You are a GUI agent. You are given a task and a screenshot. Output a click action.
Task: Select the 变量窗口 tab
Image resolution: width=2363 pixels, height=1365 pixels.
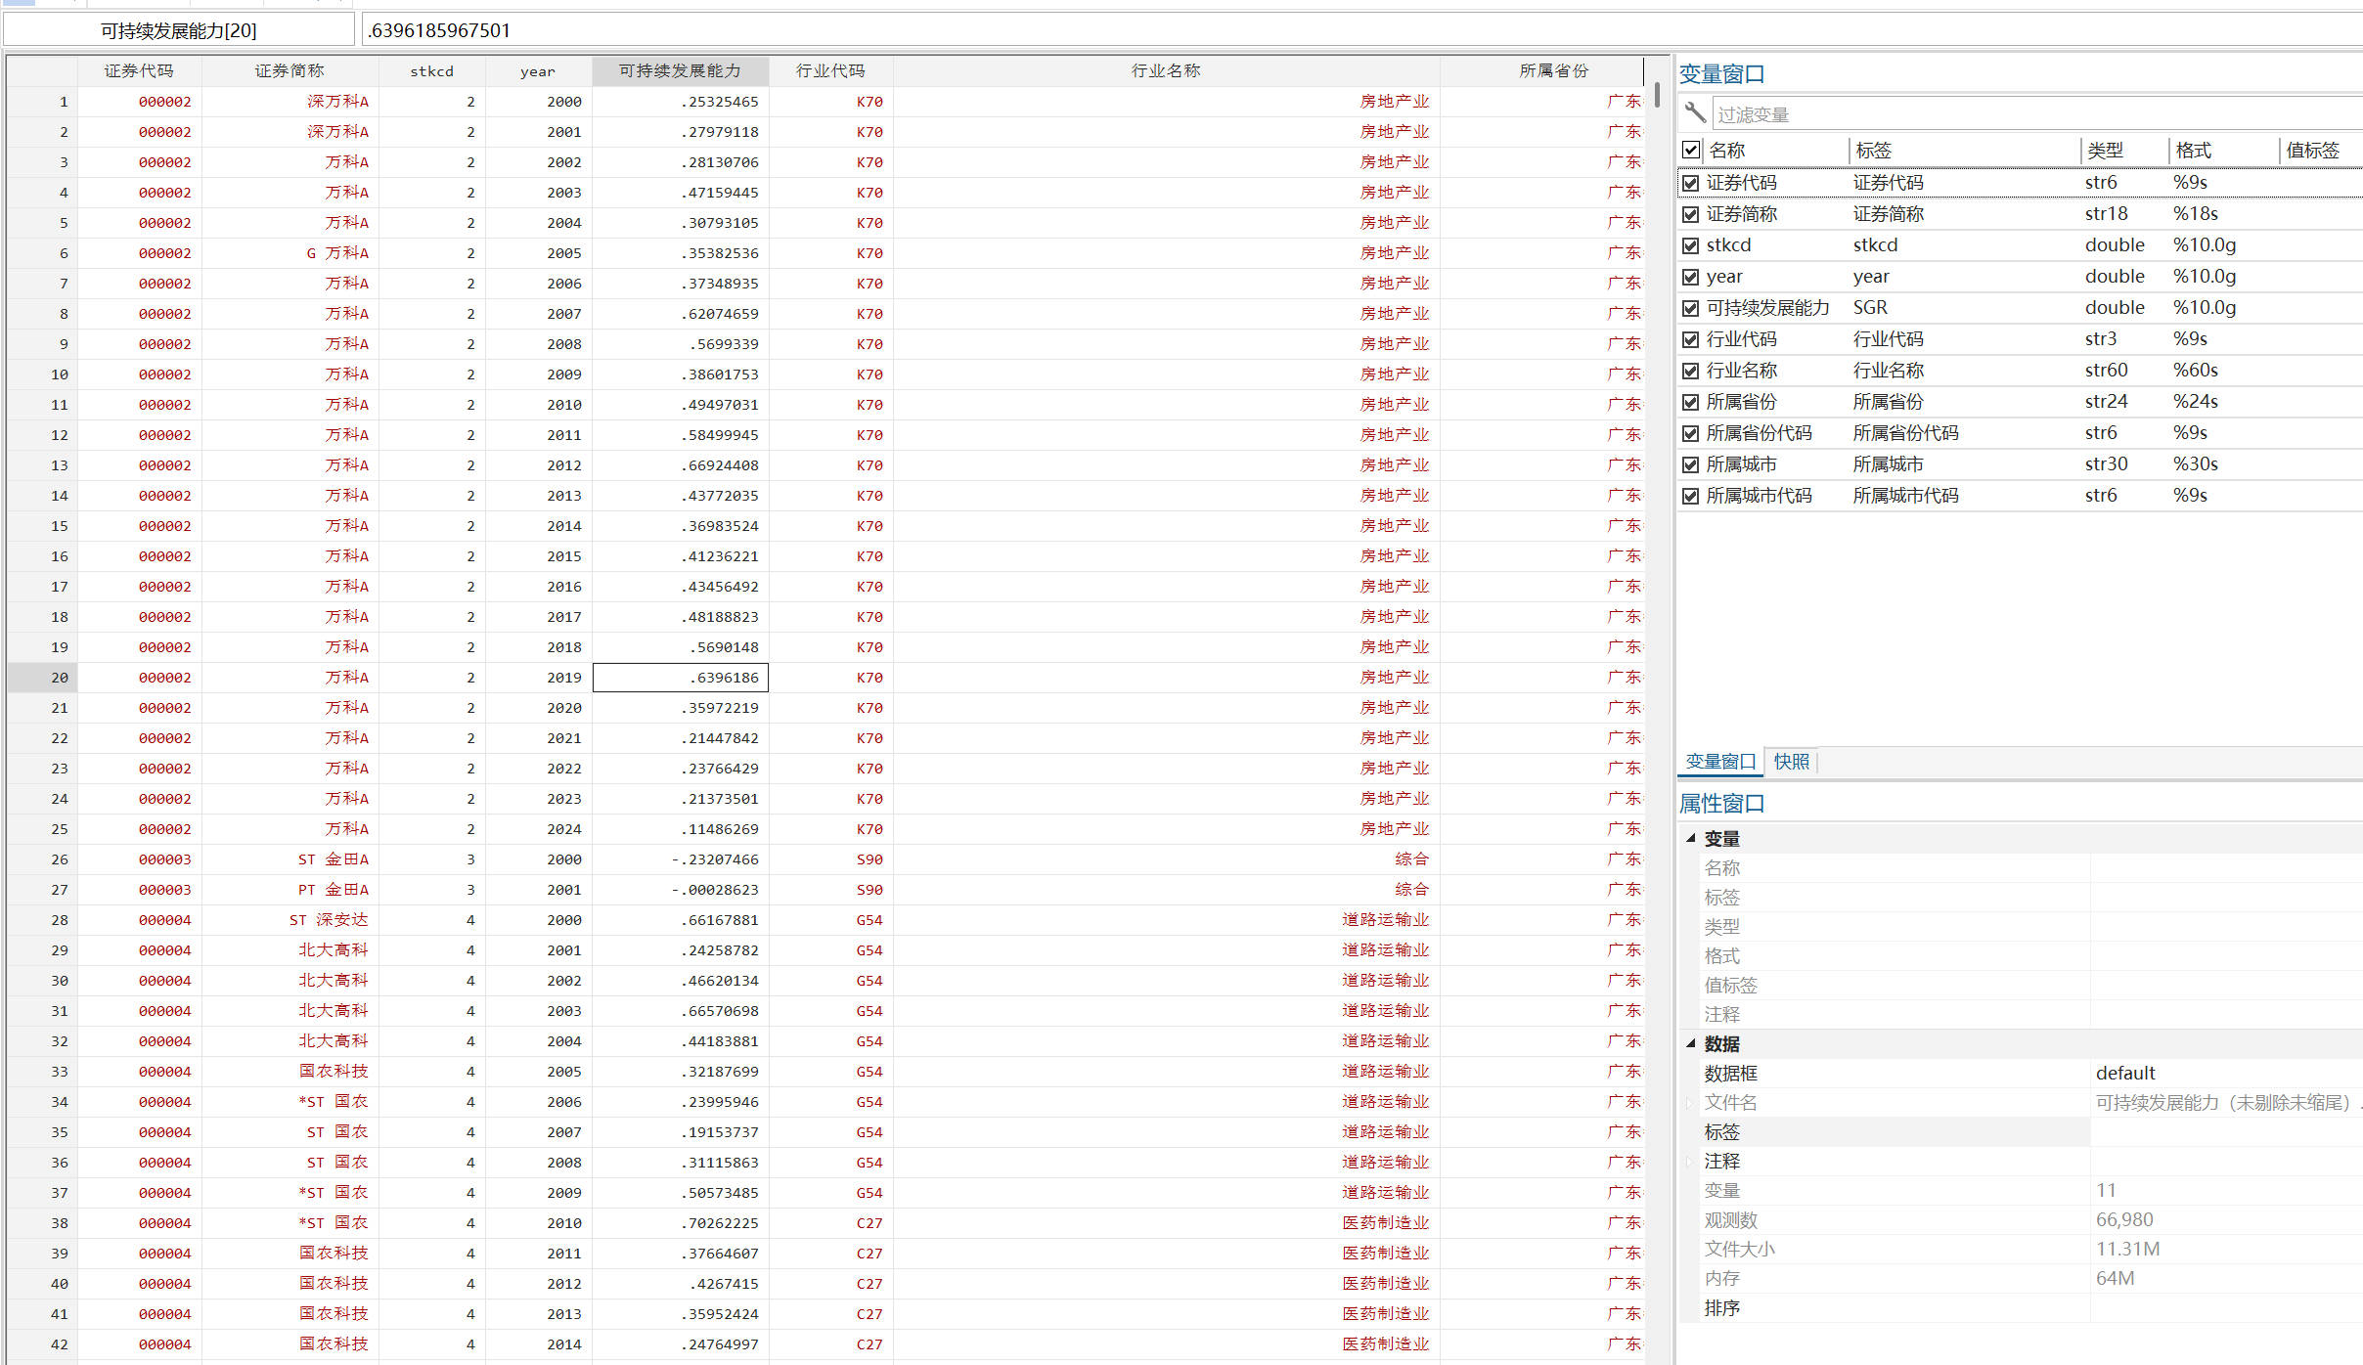(x=1720, y=762)
